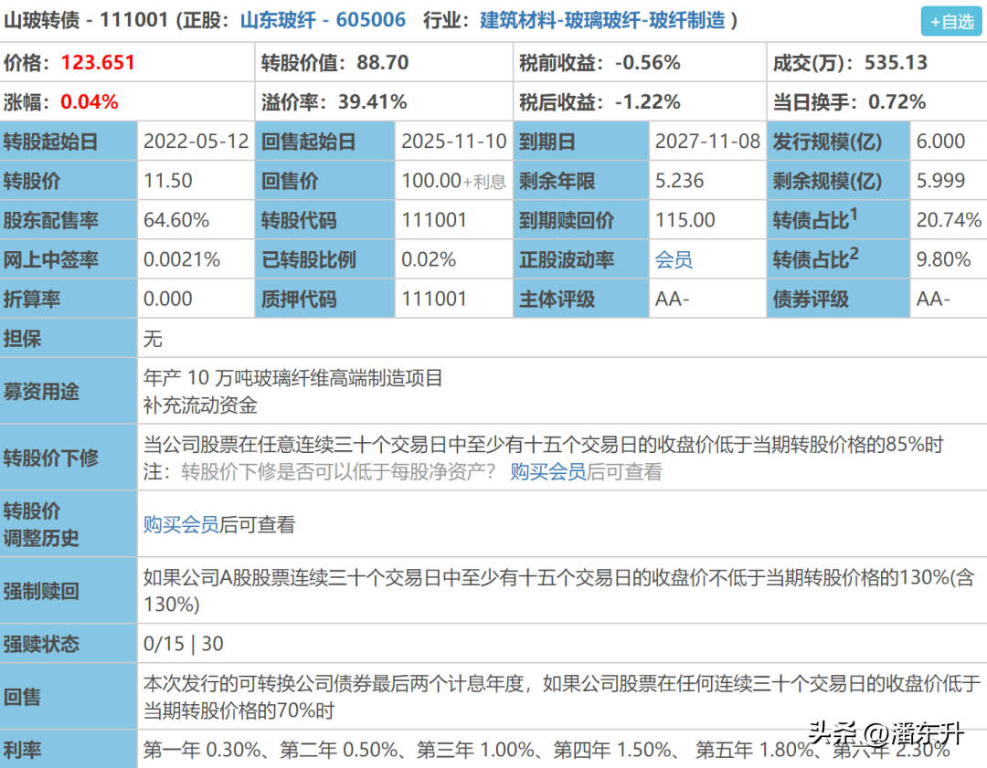Select the 涨幅 value 0.04%
The height and width of the screenshot is (768, 987).
89,102
